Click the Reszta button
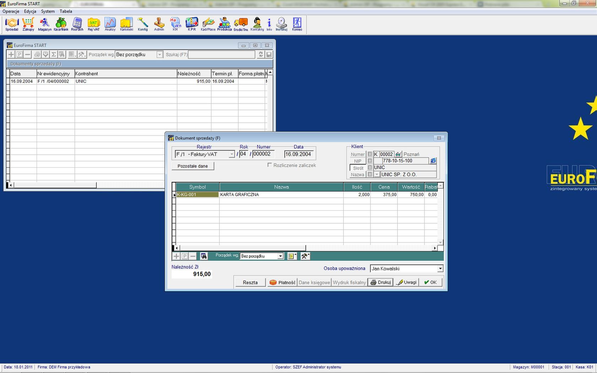This screenshot has height=373, width=597. [x=250, y=282]
